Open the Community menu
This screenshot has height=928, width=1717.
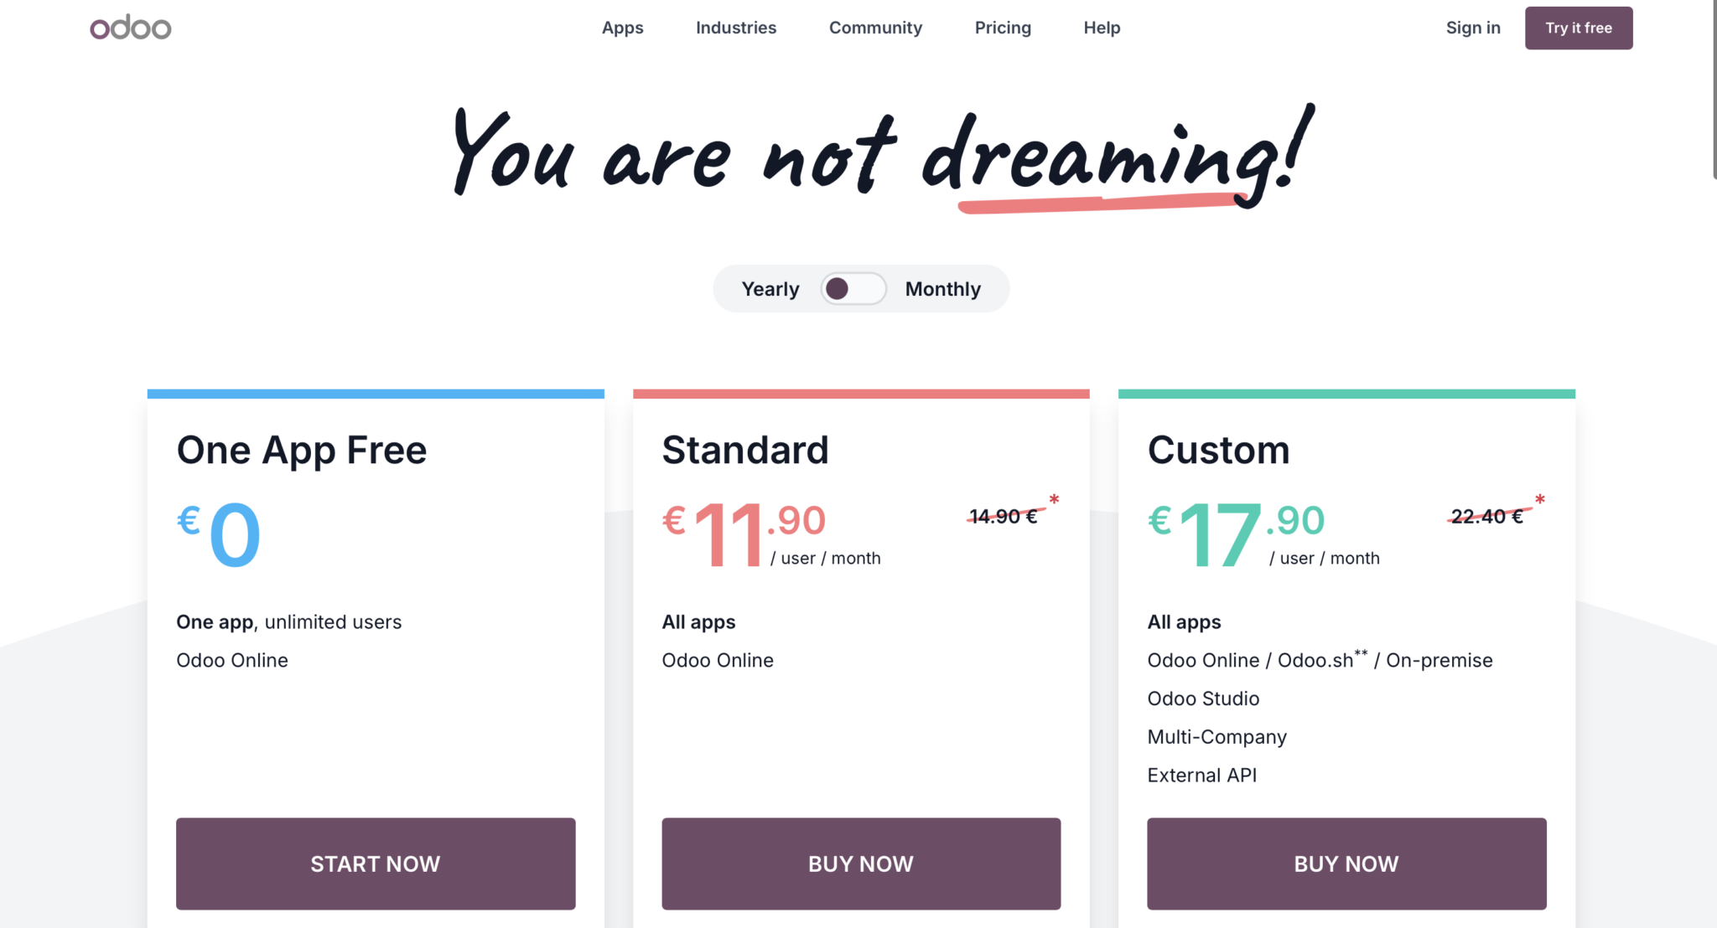click(875, 28)
